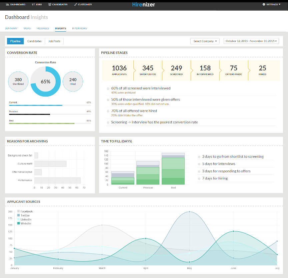The width and height of the screenshot is (288, 278).
Task: Click the Job Posts button
Action: pyautogui.click(x=54, y=41)
